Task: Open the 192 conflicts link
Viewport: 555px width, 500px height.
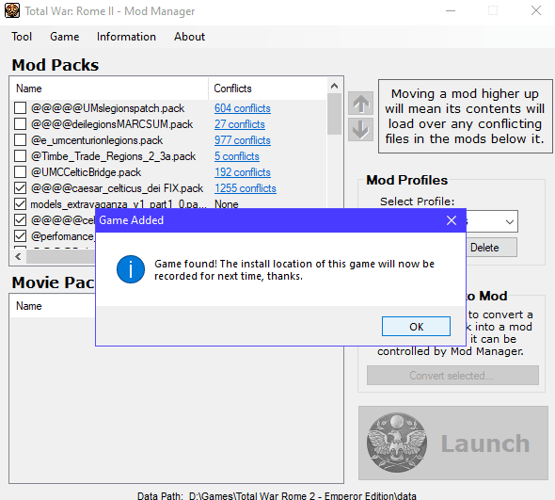Action: [x=243, y=172]
